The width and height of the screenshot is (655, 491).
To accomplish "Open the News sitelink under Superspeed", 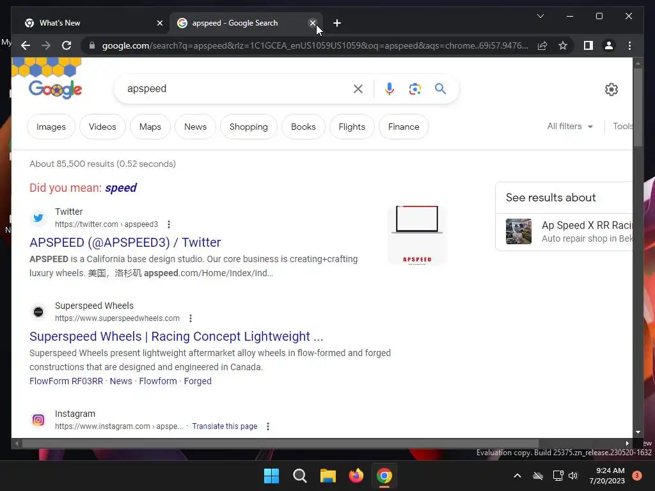I will click(121, 381).
